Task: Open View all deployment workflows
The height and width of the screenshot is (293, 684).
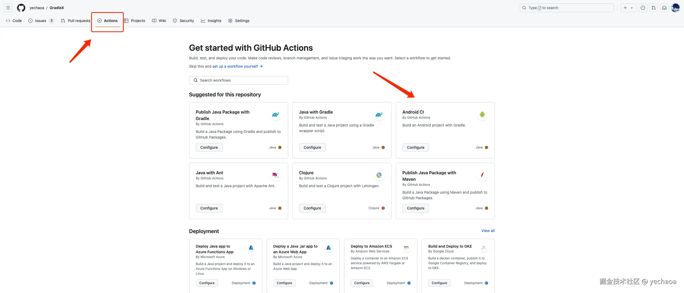Action: pos(488,231)
